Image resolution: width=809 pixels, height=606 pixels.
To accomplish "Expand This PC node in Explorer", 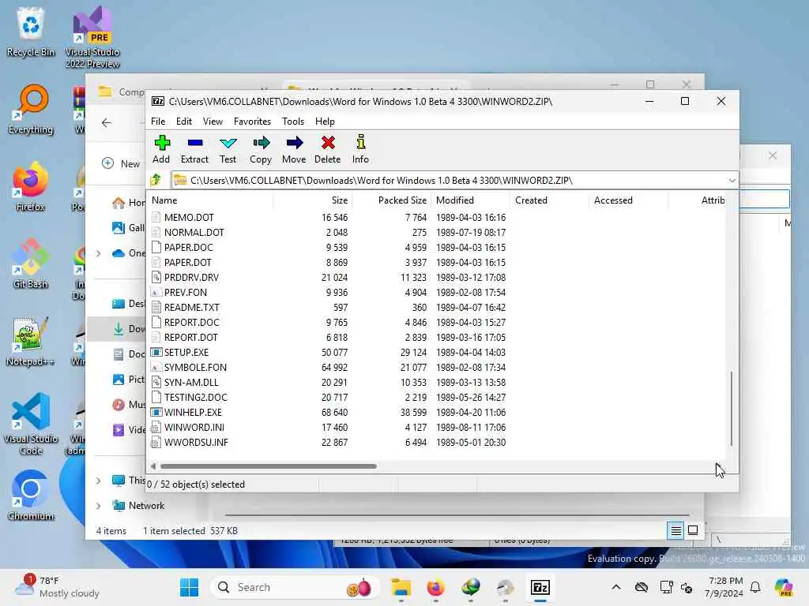I will click(x=99, y=481).
